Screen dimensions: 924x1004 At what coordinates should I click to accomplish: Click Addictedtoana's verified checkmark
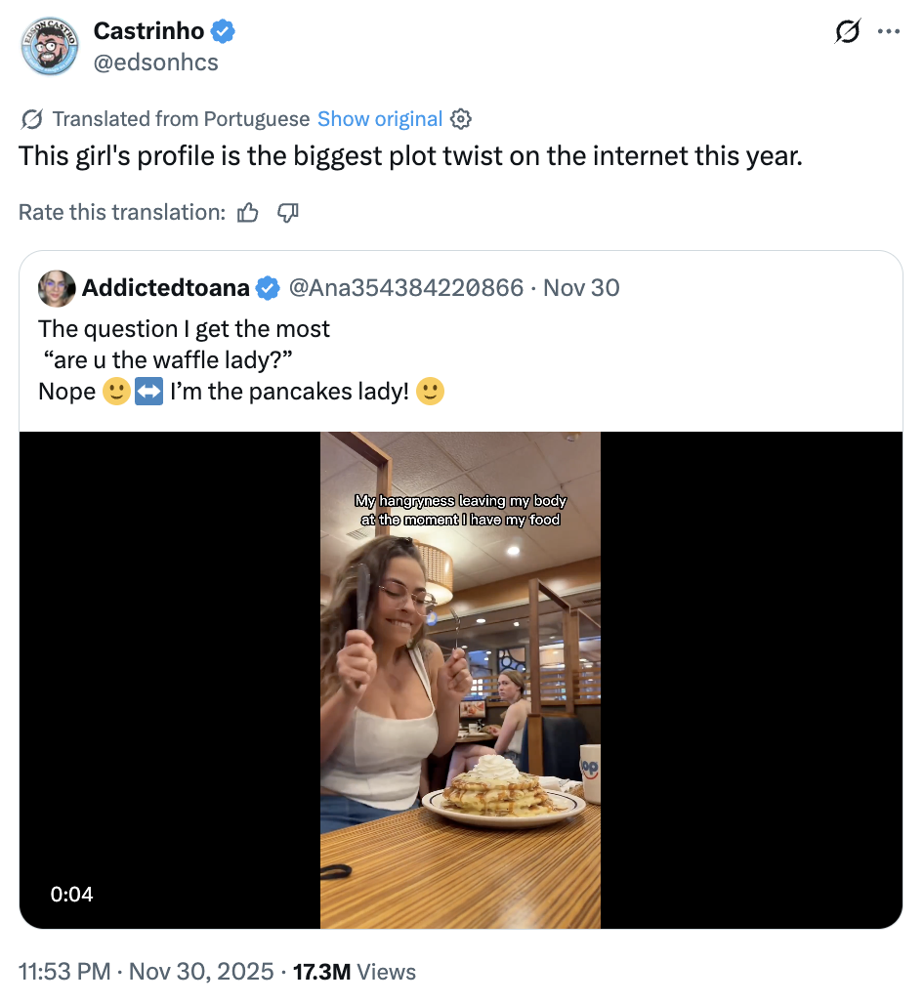(267, 288)
